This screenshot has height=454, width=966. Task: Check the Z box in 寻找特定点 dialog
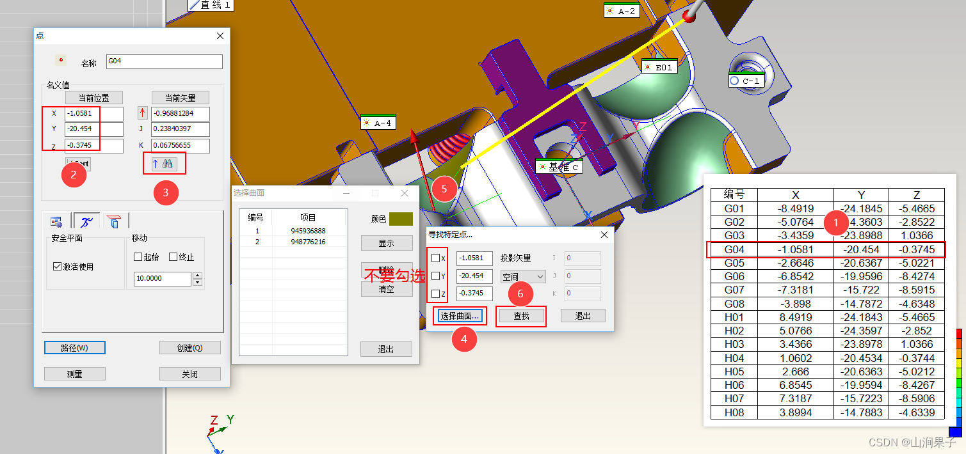435,294
